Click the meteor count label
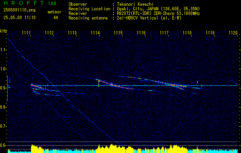The image size is (241, 153). click(x=54, y=12)
